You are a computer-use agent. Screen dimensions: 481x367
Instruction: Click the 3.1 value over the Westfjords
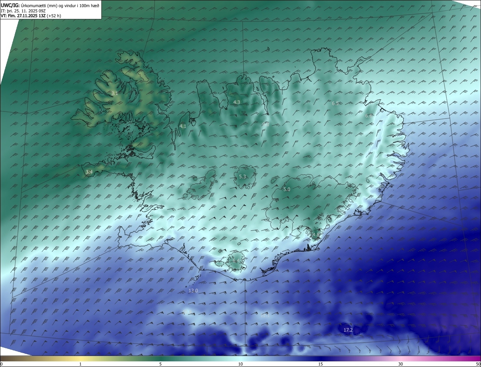[x=115, y=93]
